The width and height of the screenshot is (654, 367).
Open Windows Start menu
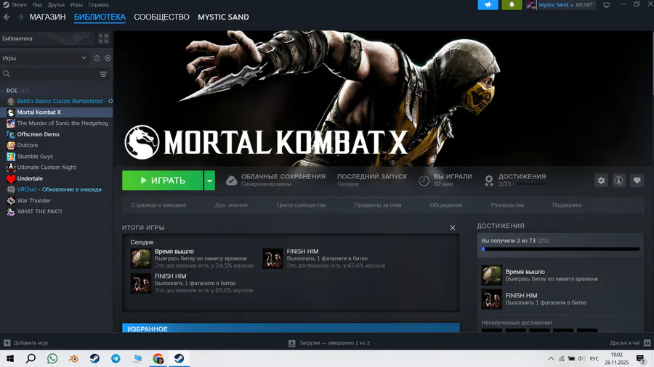pyautogui.click(x=10, y=358)
